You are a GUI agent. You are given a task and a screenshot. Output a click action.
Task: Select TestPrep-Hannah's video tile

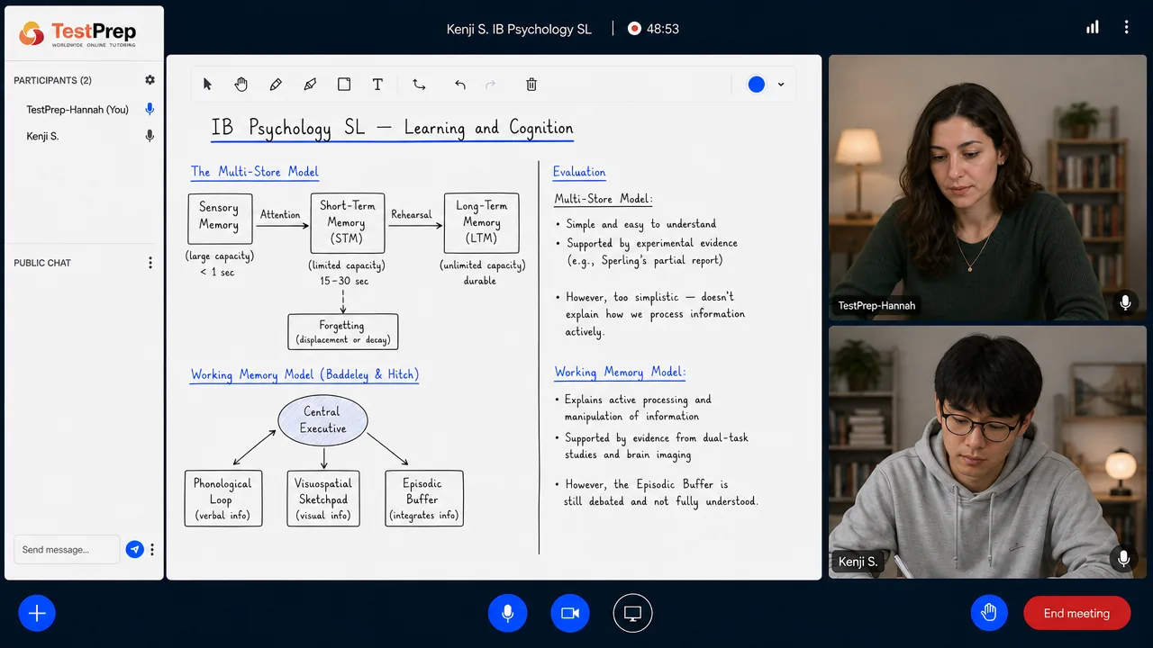point(987,188)
